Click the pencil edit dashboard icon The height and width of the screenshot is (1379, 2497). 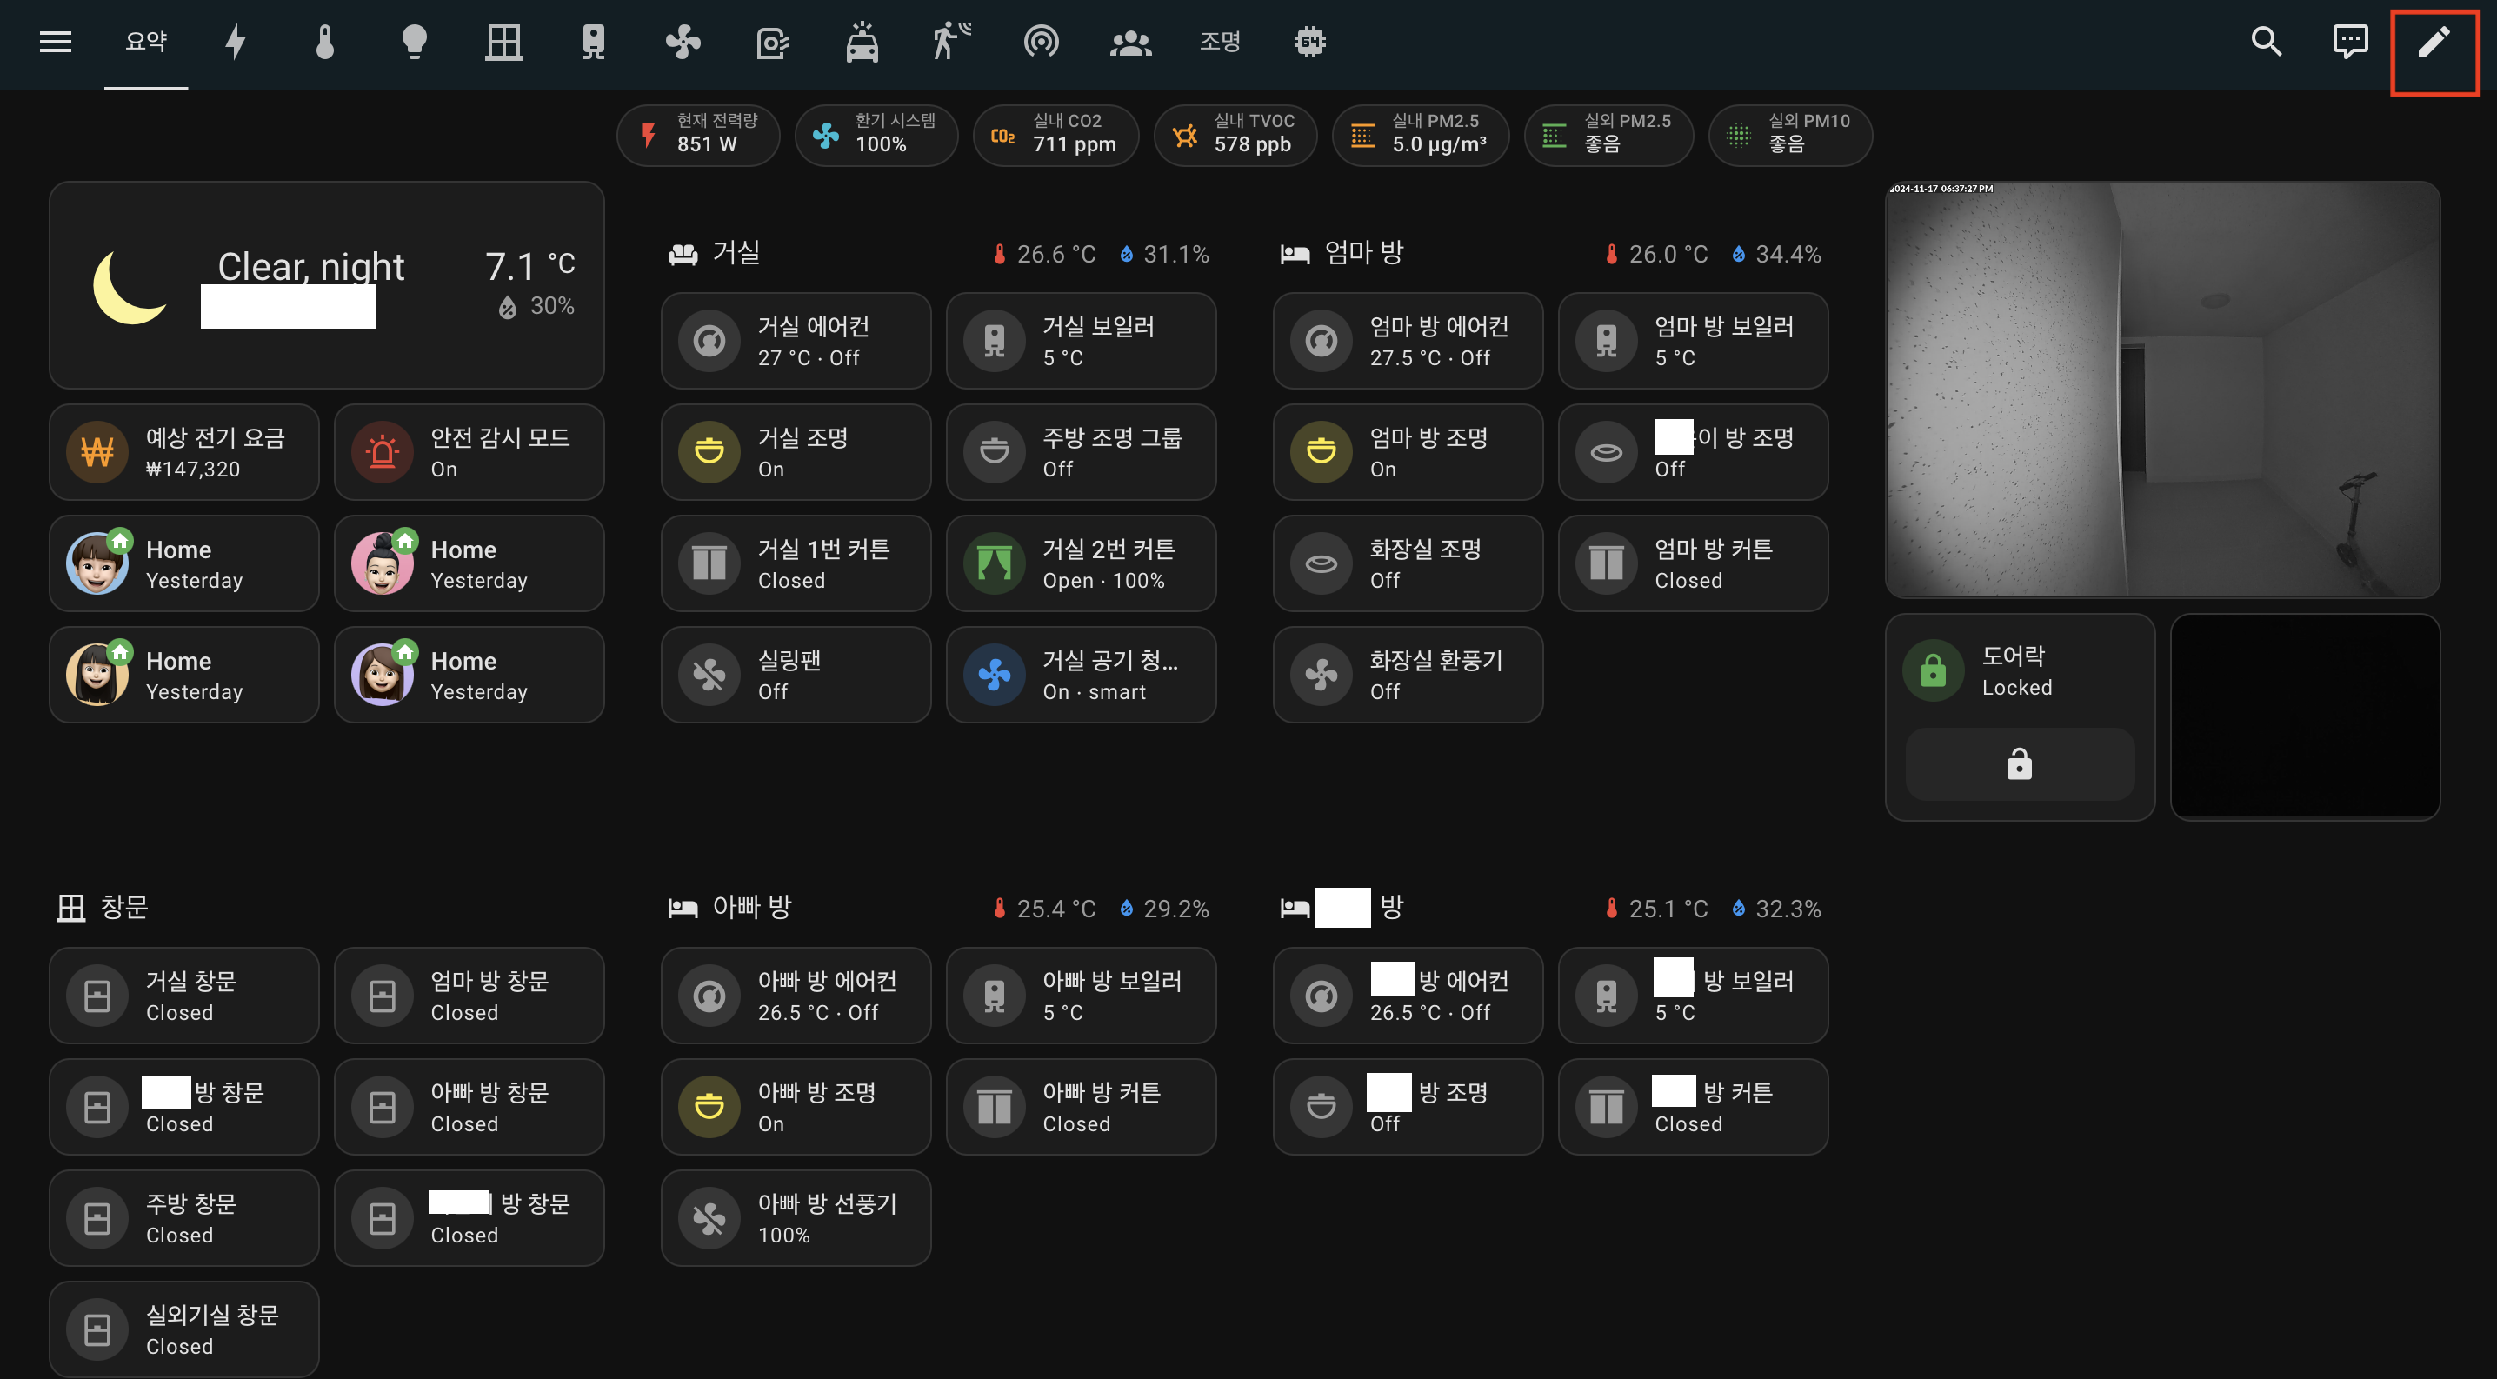[x=2433, y=42]
